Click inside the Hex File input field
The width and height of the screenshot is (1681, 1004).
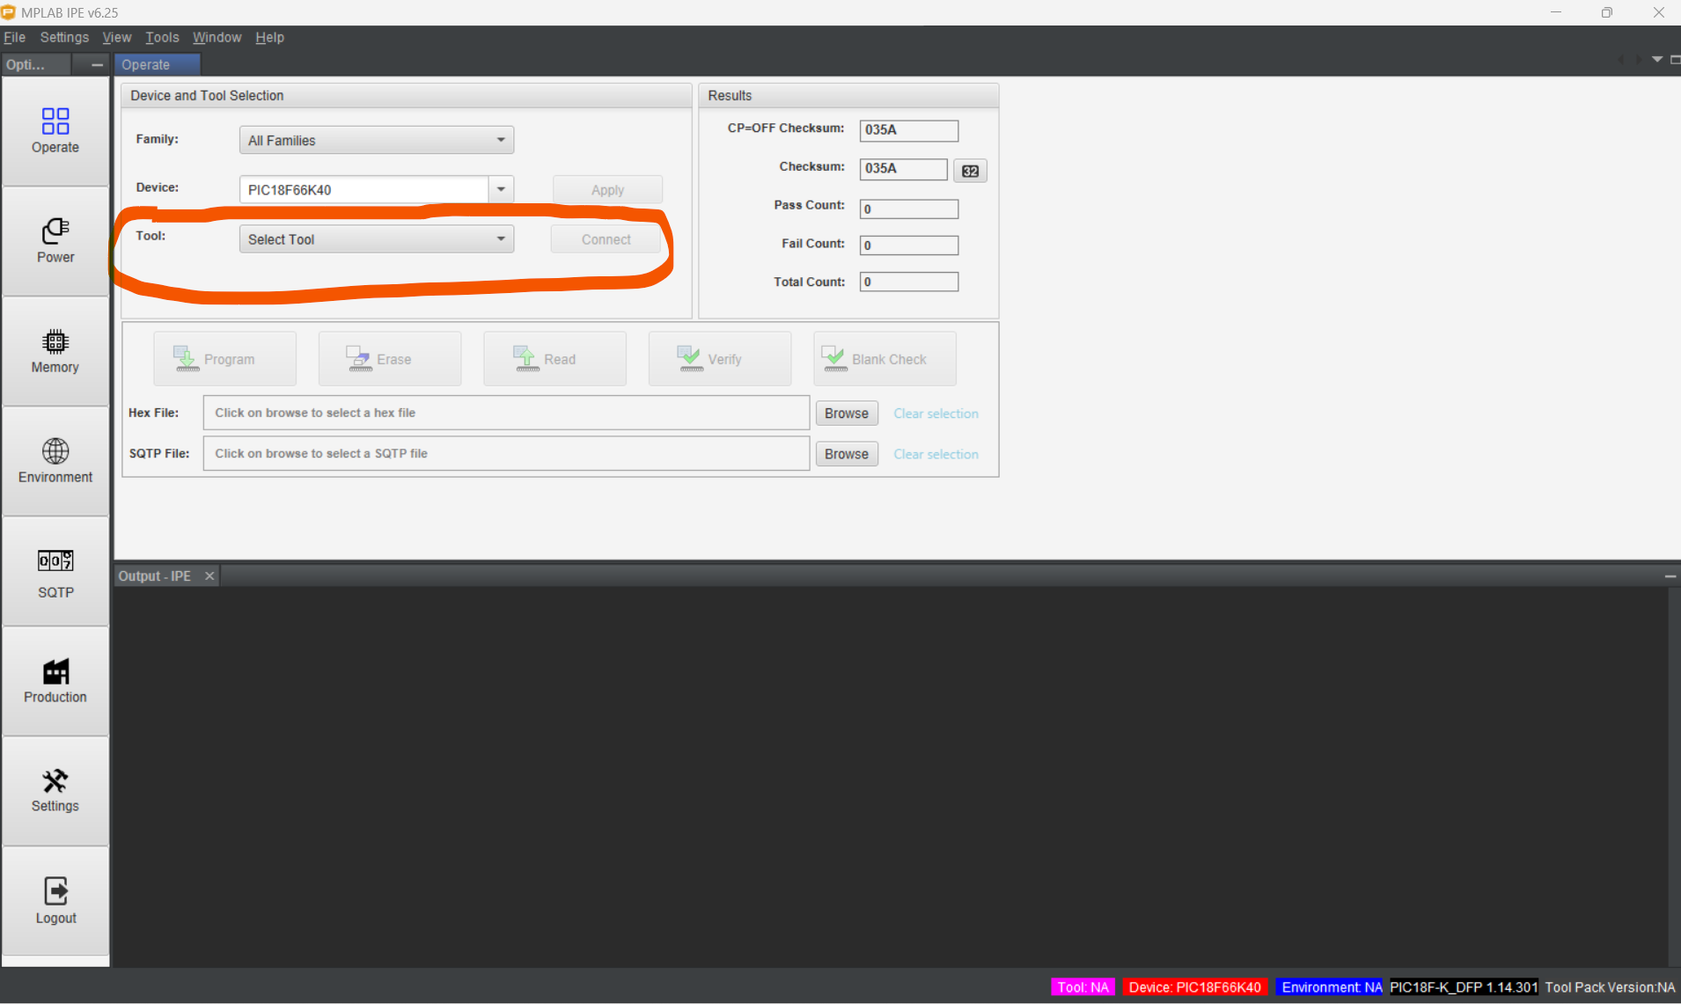[505, 412]
